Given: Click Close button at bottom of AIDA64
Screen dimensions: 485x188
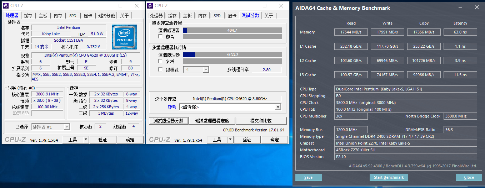Looking at the screenshot, I should 469,177.
